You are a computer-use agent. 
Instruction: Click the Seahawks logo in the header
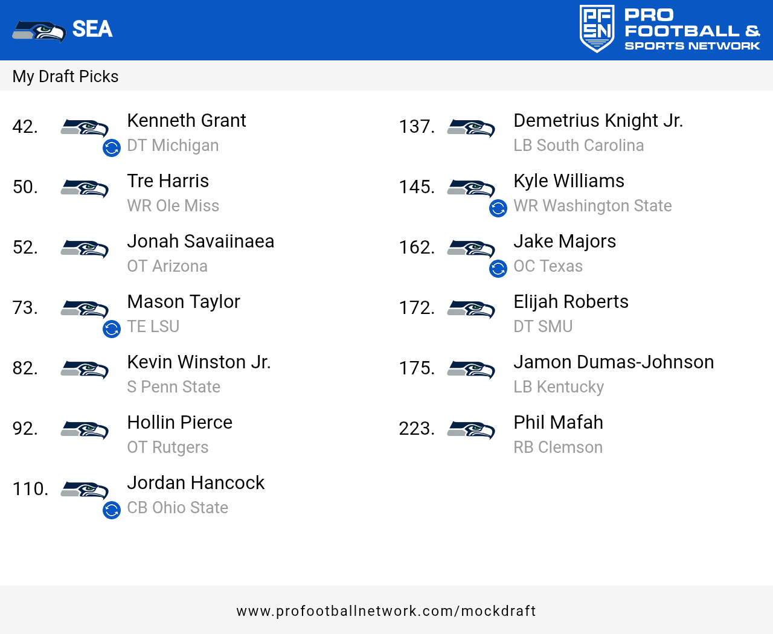point(39,31)
